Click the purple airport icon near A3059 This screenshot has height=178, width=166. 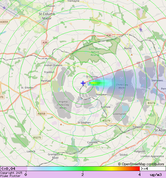coord(4,8)
